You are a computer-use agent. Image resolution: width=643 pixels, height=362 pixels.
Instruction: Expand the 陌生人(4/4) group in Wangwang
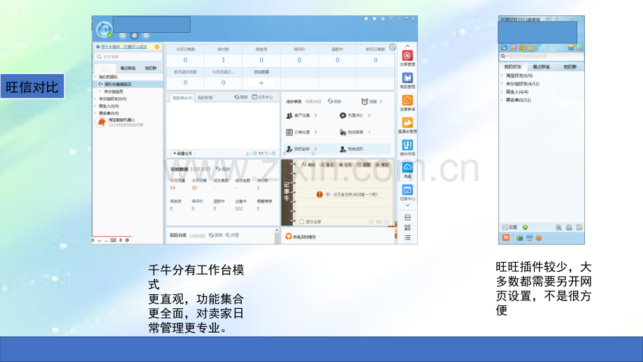point(516,92)
